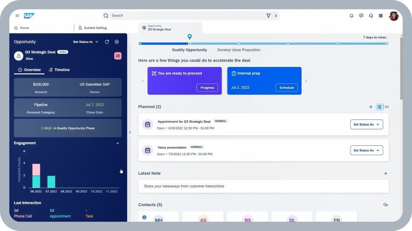Open contact card AS
Image resolution: width=412 pixels, height=231 pixels.
203,217
